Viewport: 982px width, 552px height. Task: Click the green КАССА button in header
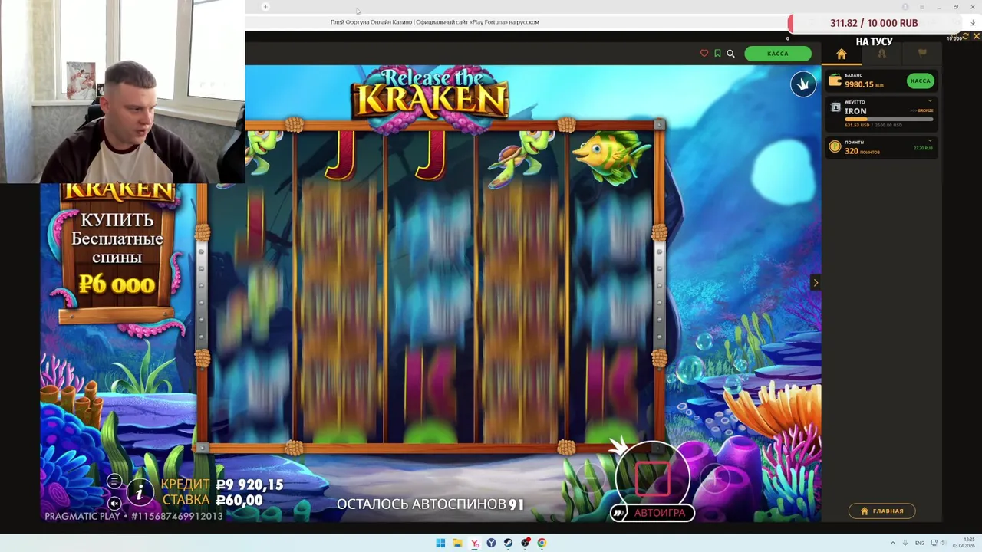pyautogui.click(x=778, y=54)
